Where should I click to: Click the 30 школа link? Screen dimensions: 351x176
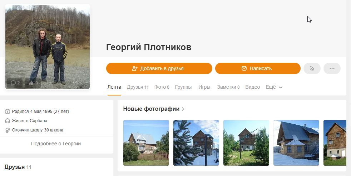click(x=54, y=130)
